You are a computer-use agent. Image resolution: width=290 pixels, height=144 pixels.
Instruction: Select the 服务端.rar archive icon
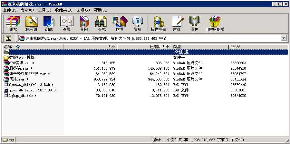click(6, 68)
